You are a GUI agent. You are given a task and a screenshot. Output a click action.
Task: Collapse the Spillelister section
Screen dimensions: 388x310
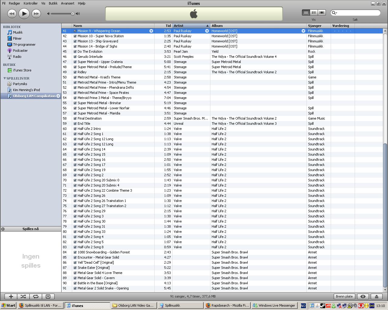pyautogui.click(x=5, y=78)
